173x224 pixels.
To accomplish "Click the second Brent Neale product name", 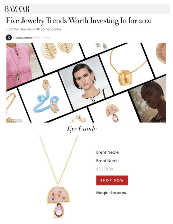I will tap(107, 161).
